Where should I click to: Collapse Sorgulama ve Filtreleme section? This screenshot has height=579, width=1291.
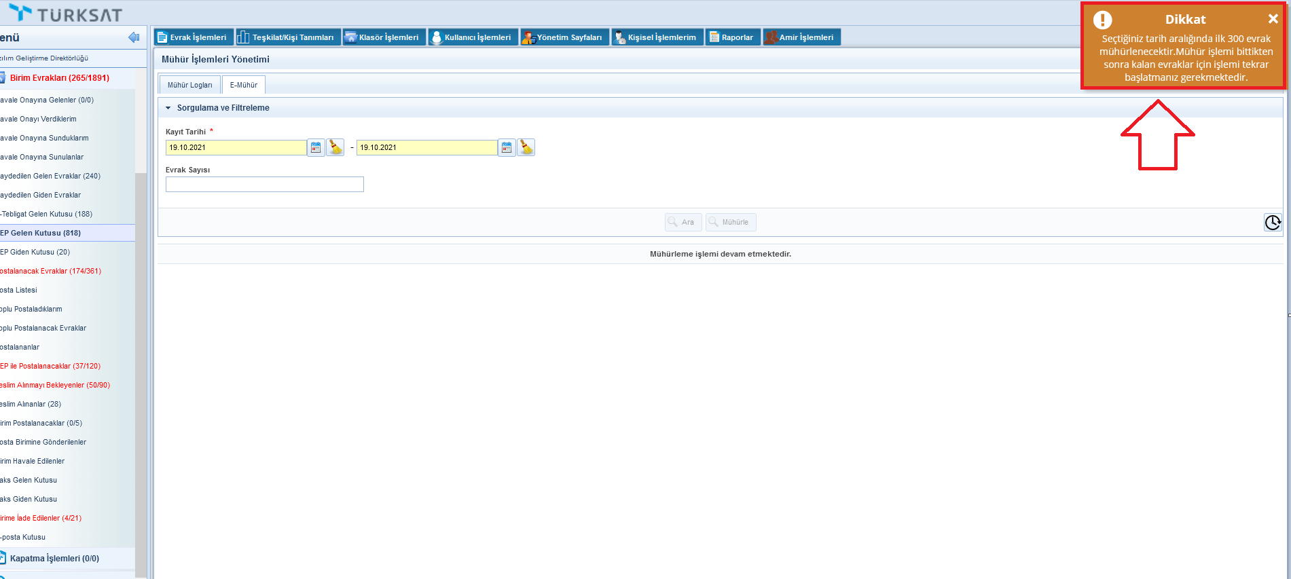(168, 108)
